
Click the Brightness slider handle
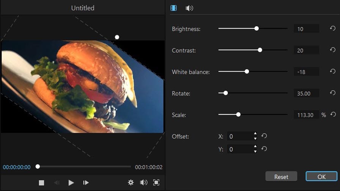pyautogui.click(x=257, y=28)
